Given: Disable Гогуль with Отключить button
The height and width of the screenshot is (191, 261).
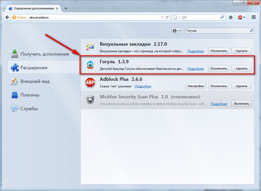Looking at the screenshot, I should coord(219,68).
